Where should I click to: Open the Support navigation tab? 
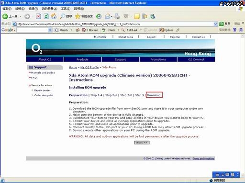pyautogui.click(x=121, y=60)
